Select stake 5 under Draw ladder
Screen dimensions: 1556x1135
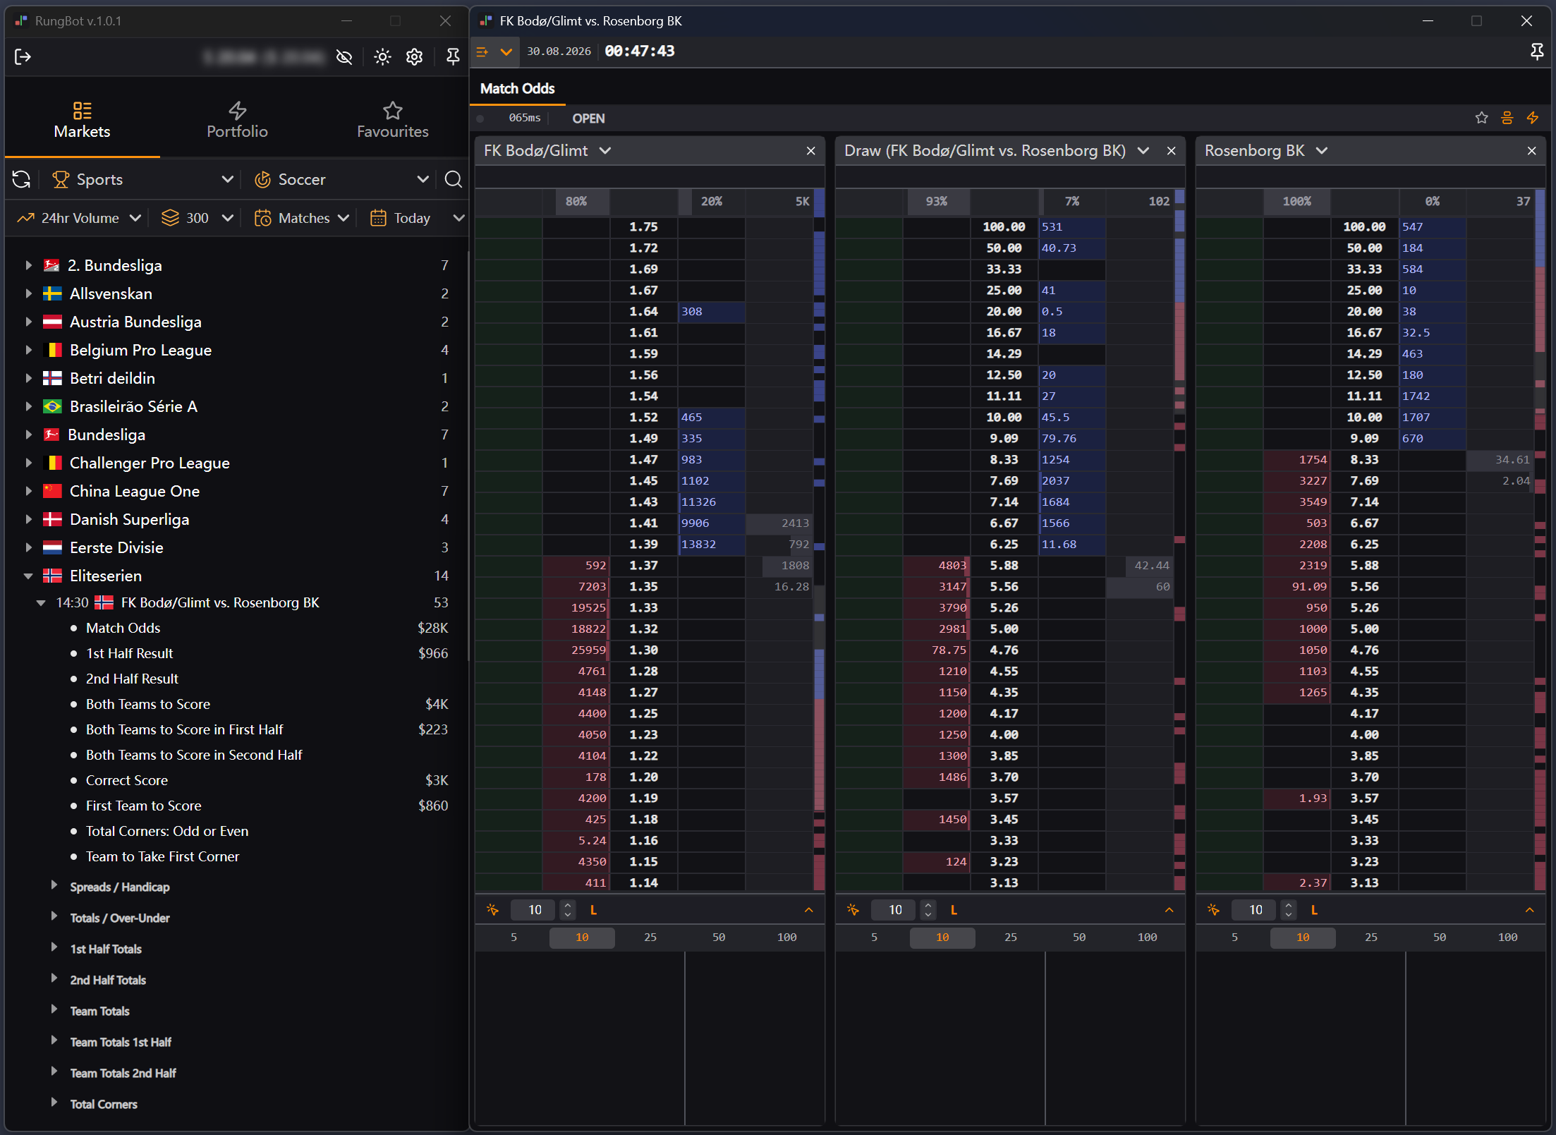(x=874, y=937)
